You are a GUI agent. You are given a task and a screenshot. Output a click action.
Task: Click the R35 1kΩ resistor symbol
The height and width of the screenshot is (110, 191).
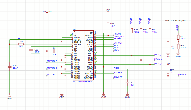(x=168, y=71)
